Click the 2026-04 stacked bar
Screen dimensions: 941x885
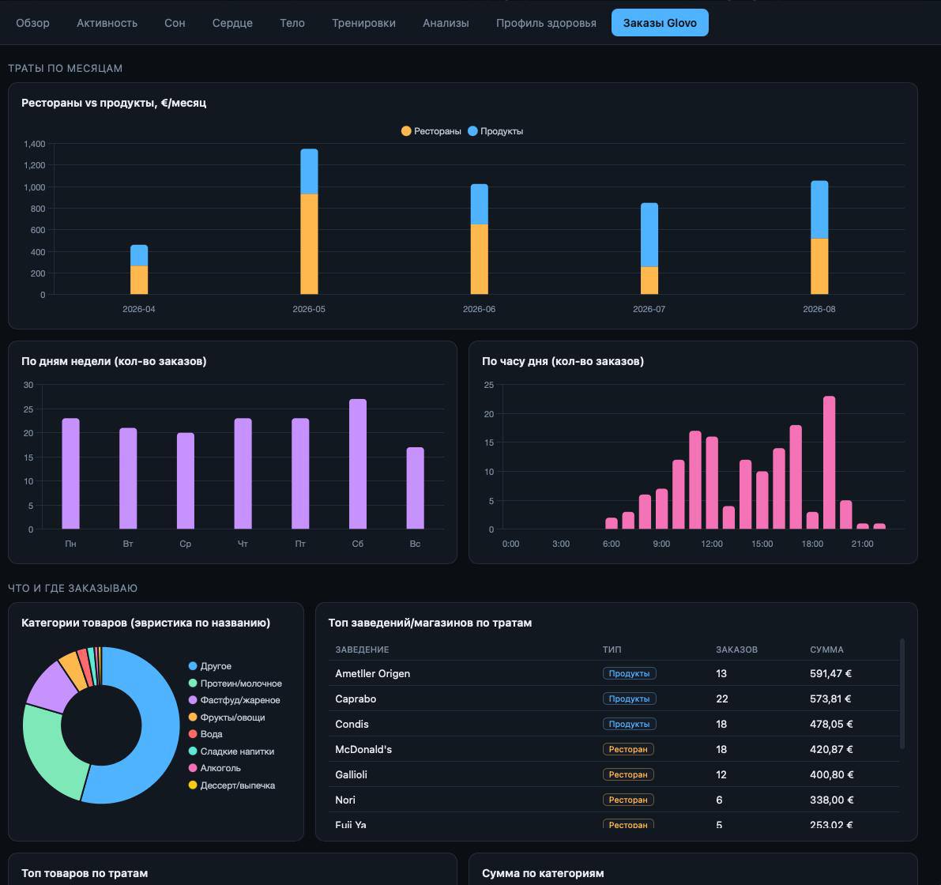[x=138, y=269]
